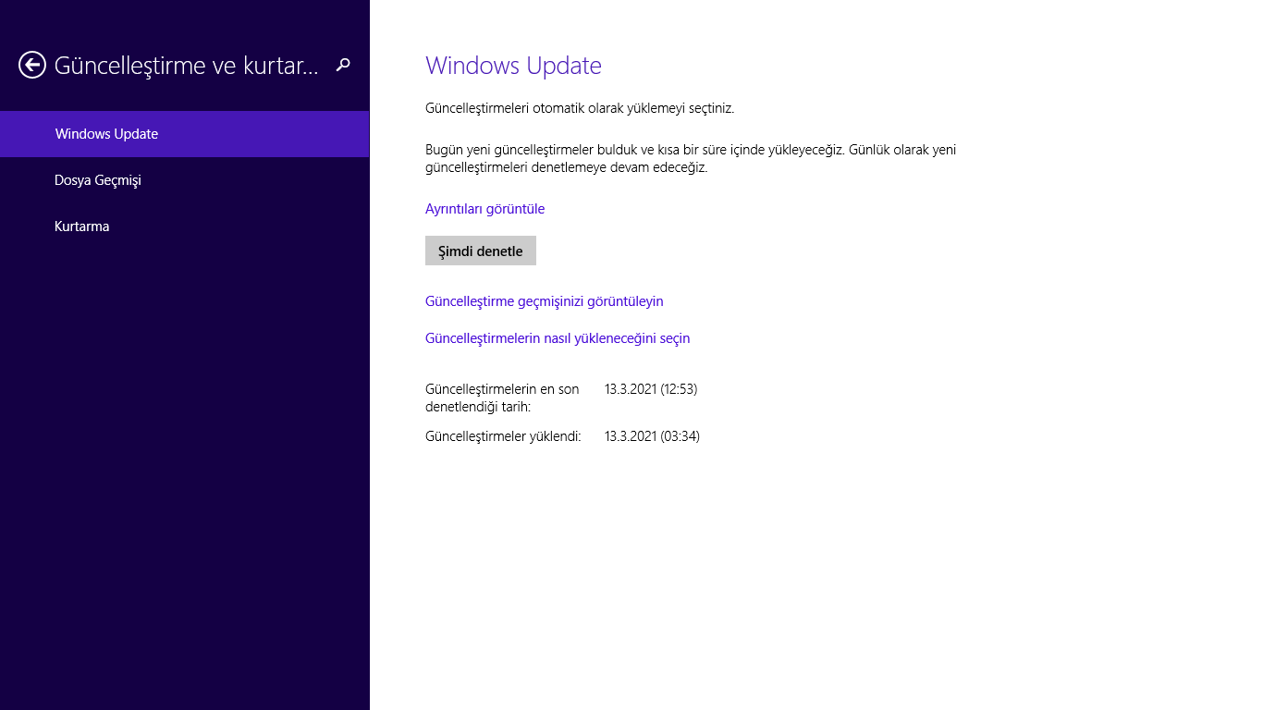Select Windows Update in the sidebar
The height and width of the screenshot is (710, 1263).
pyautogui.click(x=185, y=134)
